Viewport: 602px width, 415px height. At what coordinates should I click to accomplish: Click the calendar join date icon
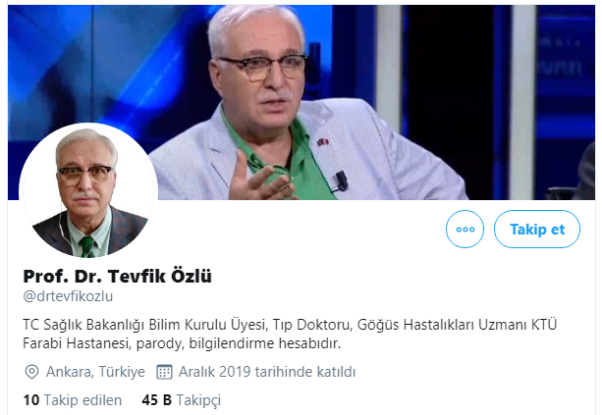point(164,372)
